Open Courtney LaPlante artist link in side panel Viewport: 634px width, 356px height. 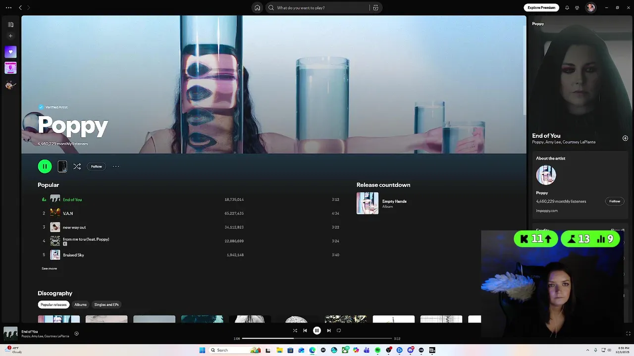579,142
